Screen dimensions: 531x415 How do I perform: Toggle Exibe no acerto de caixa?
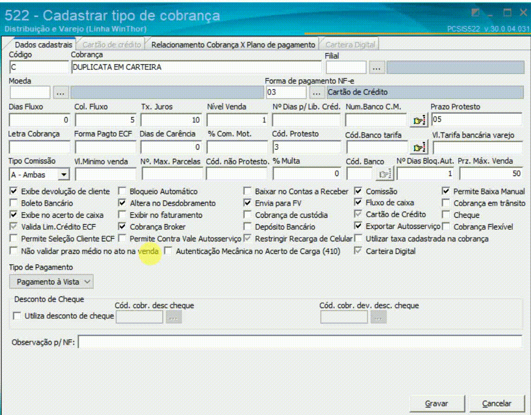click(x=13, y=215)
